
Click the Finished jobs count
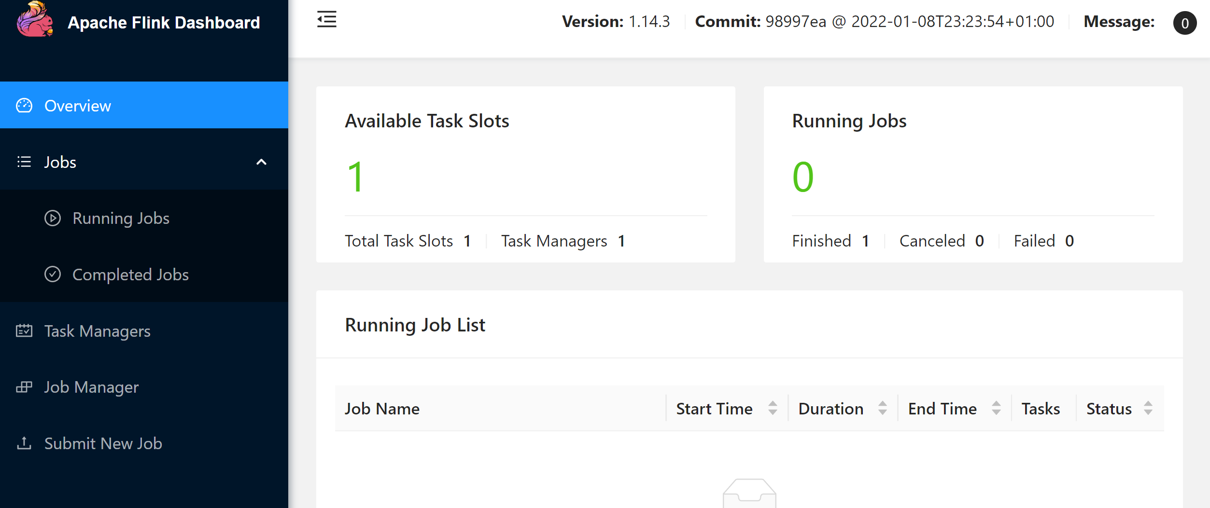click(866, 241)
